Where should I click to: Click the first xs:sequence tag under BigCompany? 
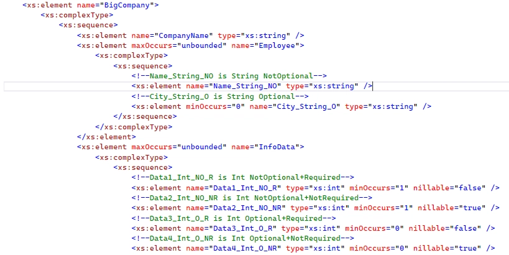(88, 25)
